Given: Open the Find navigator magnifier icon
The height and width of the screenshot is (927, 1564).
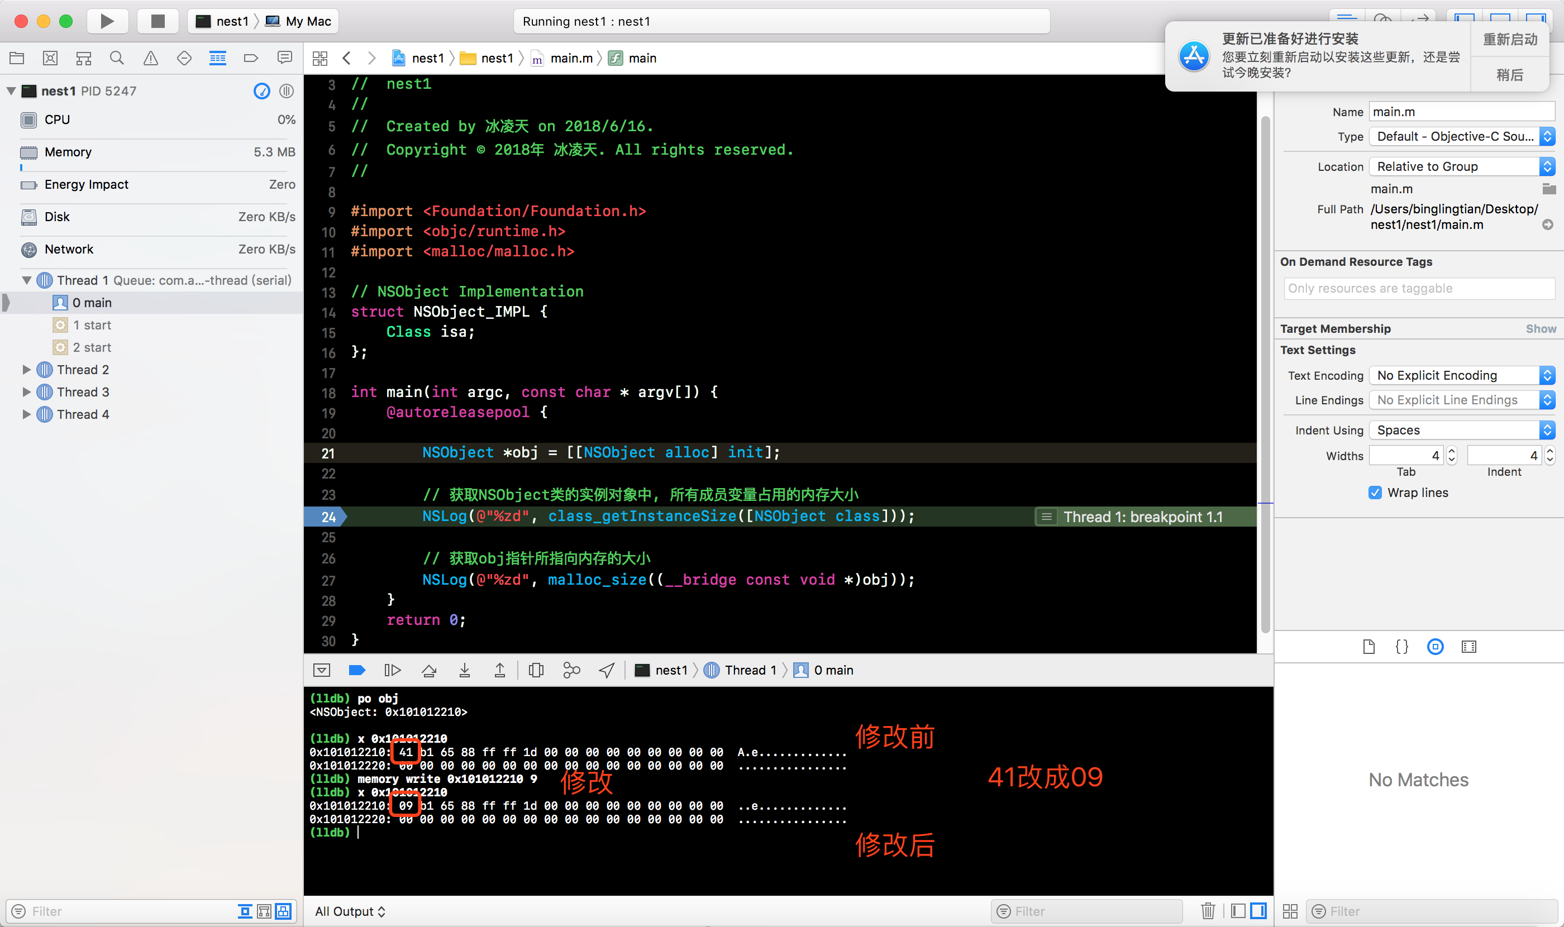Looking at the screenshot, I should 117,58.
